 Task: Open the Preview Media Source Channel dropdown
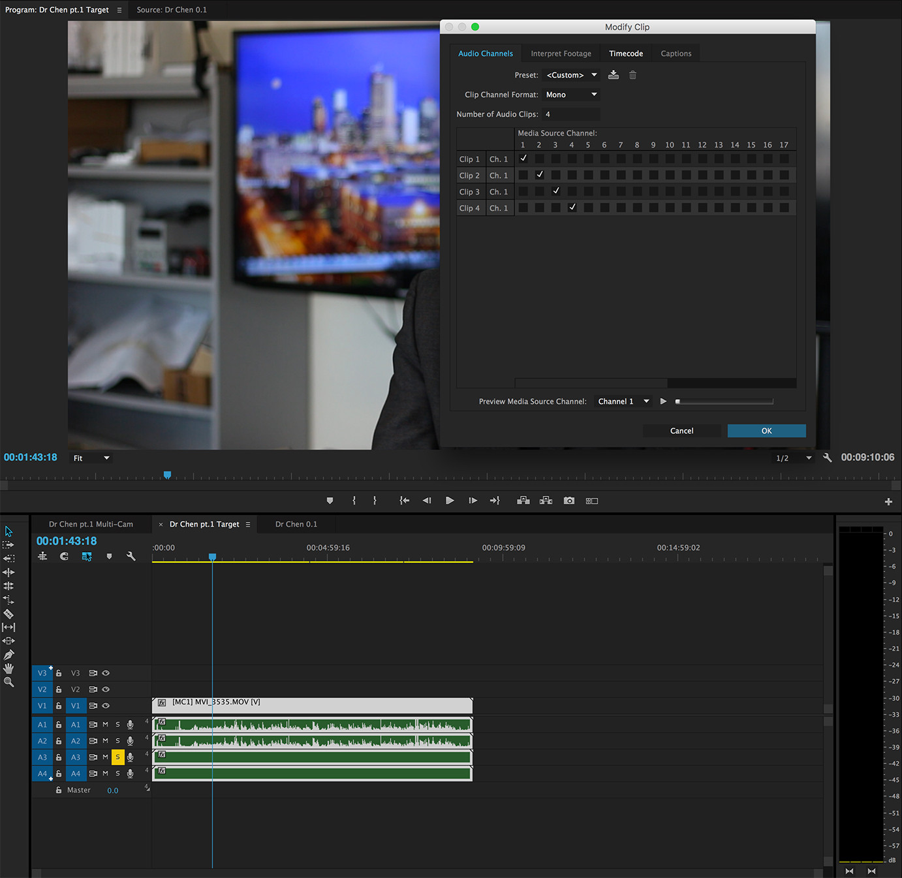pos(622,401)
